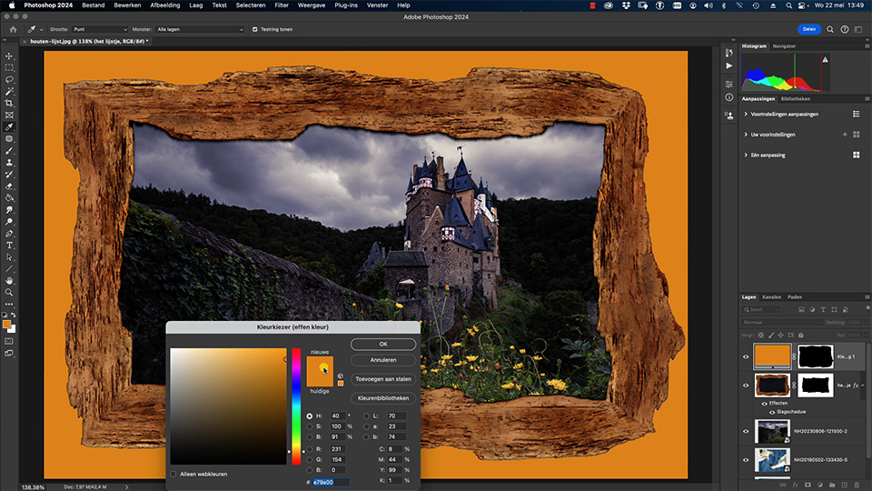Click the hue spectrum slider

[296, 406]
